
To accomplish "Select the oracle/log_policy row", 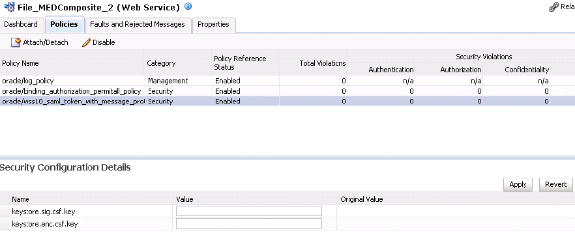I will point(287,81).
